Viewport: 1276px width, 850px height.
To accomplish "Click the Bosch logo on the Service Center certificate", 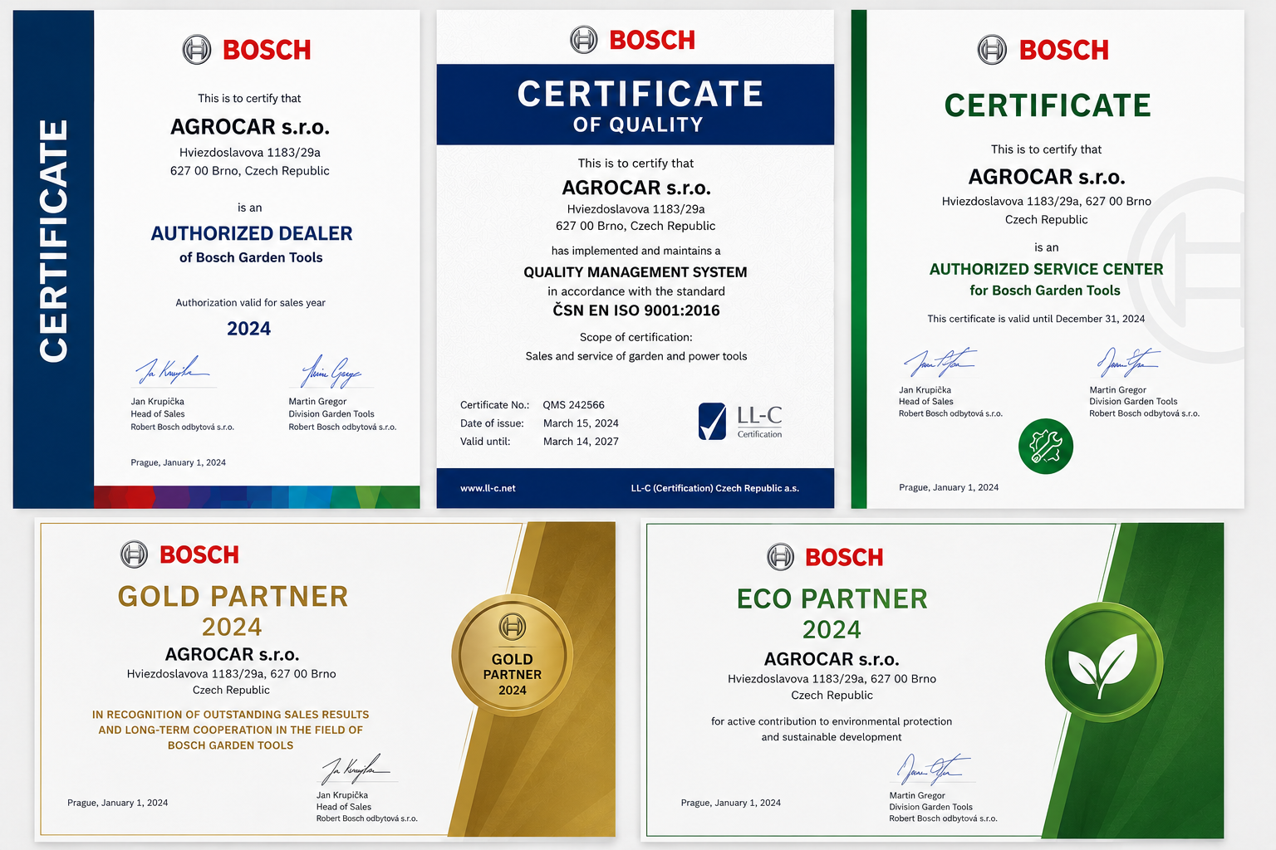I will pyautogui.click(x=1043, y=50).
